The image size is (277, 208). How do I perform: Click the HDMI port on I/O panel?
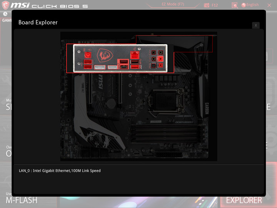coord(112,67)
